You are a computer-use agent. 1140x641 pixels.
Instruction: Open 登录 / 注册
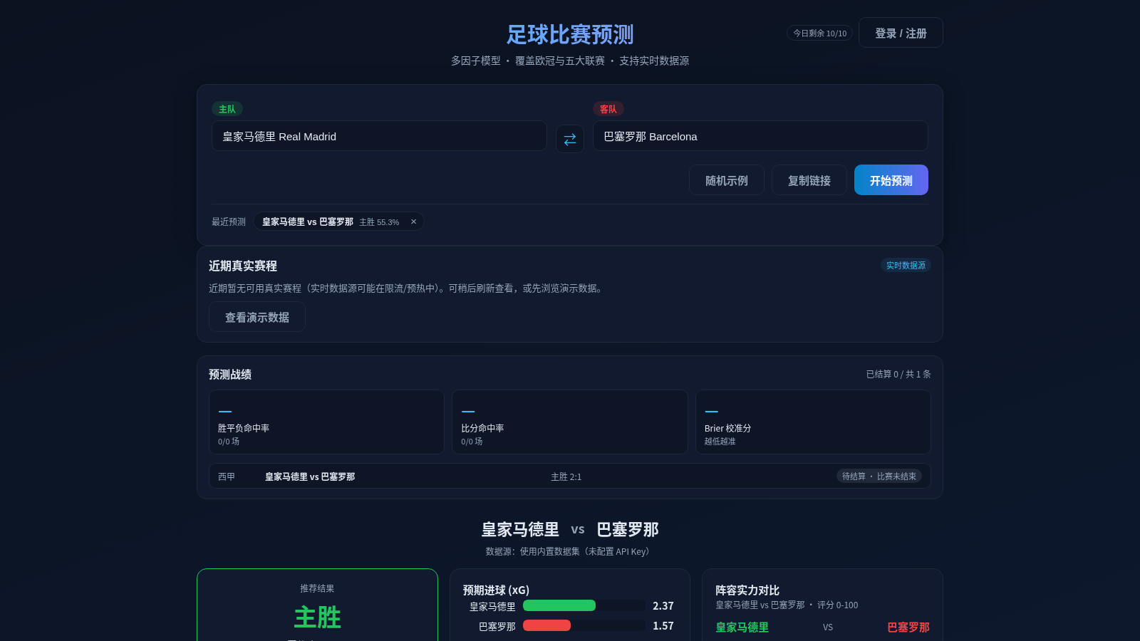pos(901,33)
